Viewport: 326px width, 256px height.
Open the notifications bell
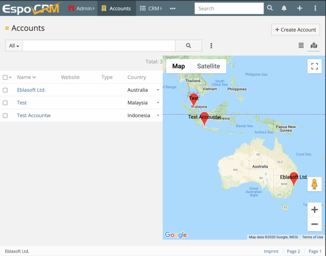click(284, 8)
